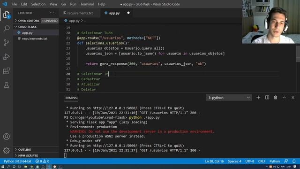This screenshot has width=300, height=169.
Task: Open the Manage gear icon
Action: (x=6, y=150)
